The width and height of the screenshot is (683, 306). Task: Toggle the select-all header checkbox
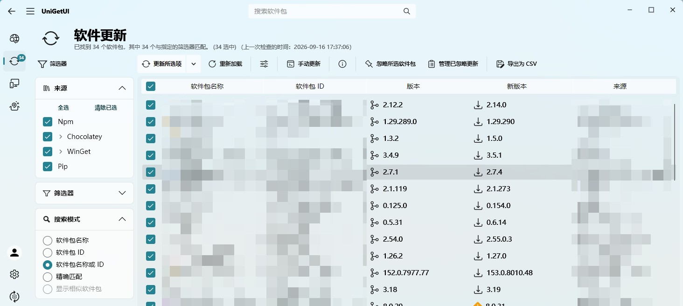[151, 86]
